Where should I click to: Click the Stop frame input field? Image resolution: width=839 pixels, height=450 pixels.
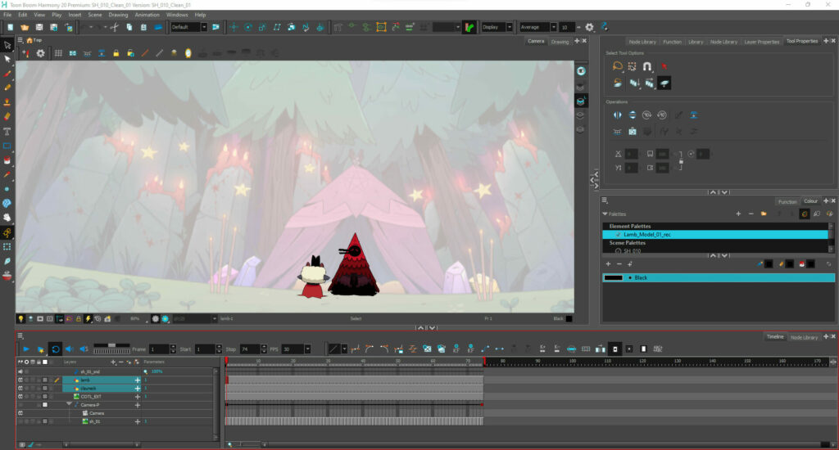coord(250,349)
